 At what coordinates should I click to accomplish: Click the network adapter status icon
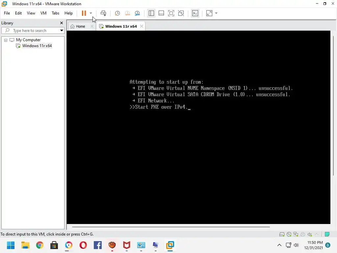point(296,234)
